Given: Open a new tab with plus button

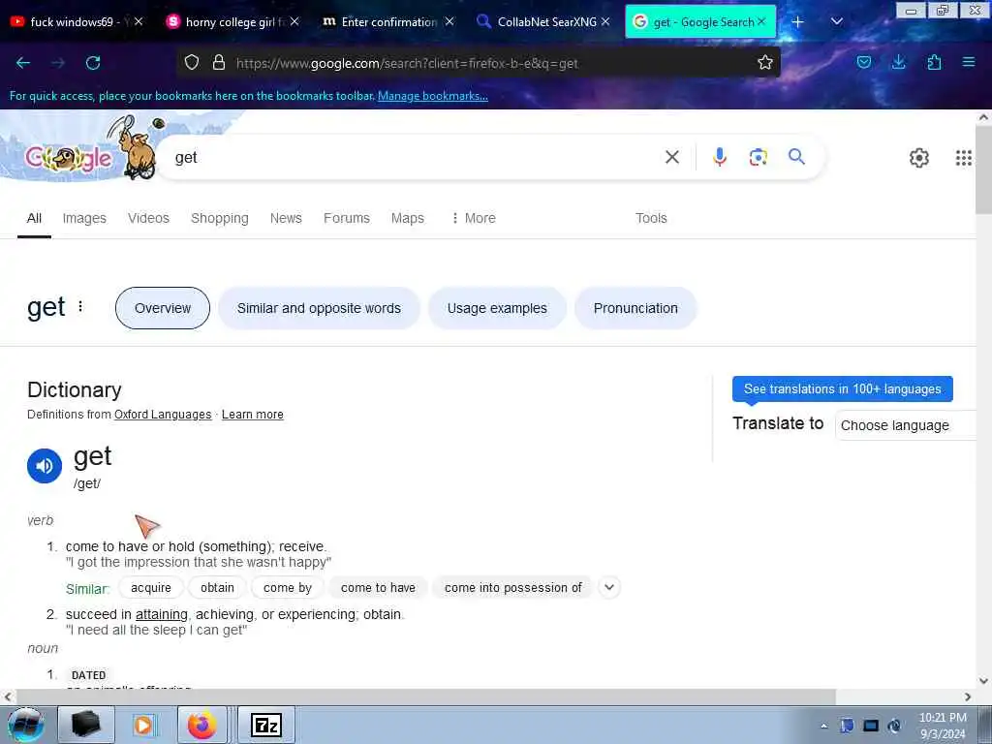Looking at the screenshot, I should (798, 22).
